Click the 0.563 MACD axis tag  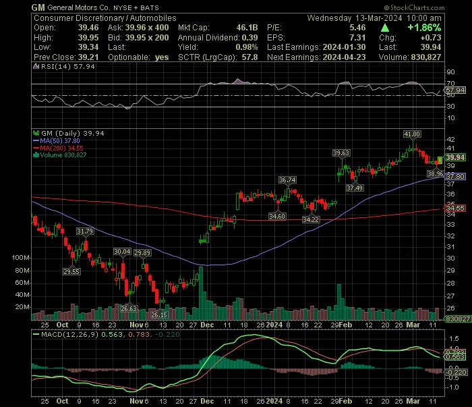[455, 356]
